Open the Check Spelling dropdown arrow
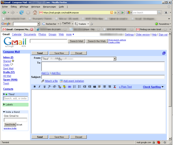 point(163,87)
